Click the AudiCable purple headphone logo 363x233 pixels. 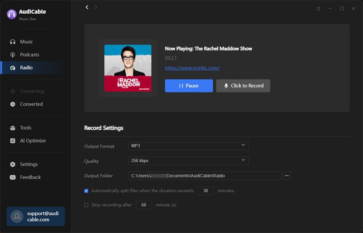pyautogui.click(x=12, y=15)
